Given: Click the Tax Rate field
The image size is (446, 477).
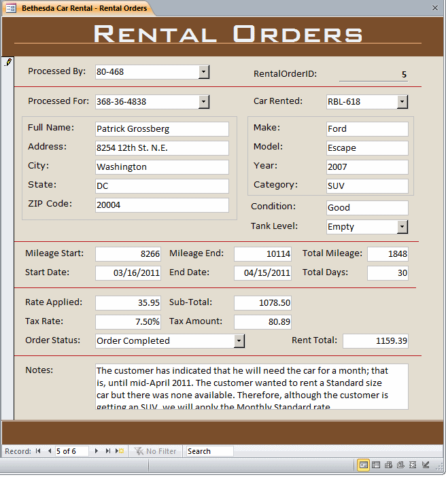Looking at the screenshot, I should click(x=128, y=322).
